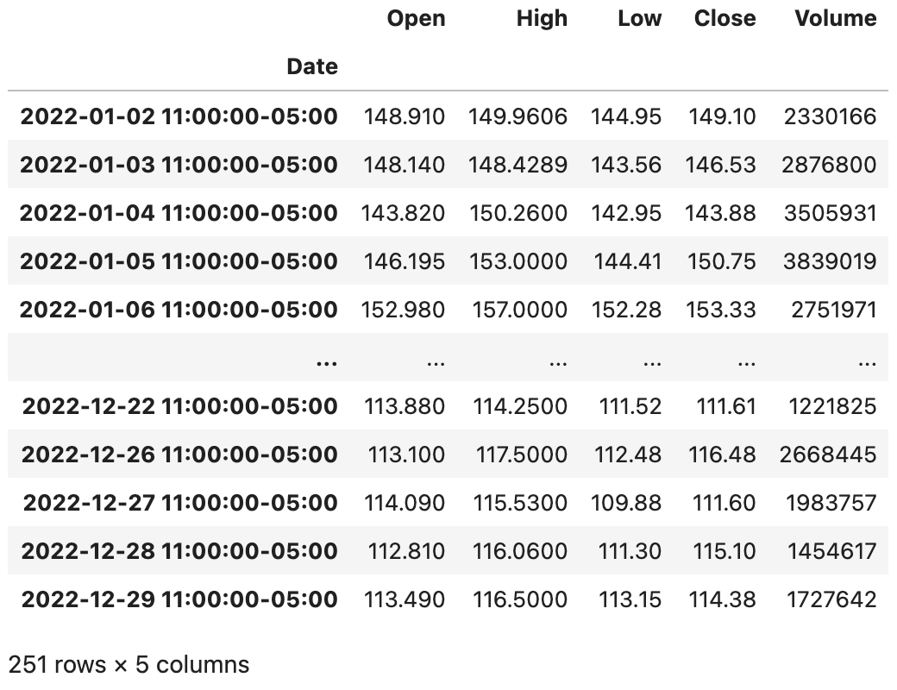Viewport: 897px width, 690px height.
Task: Select the 2022-12-29 row index
Action: (180, 599)
